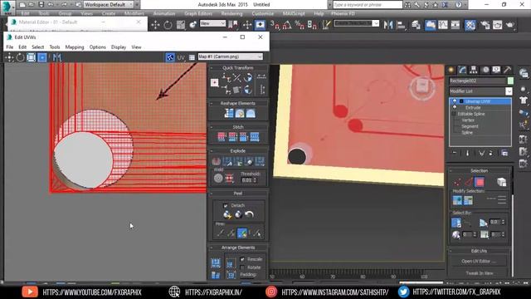
Task: Collapse the Reshape Elements rollout
Action: tap(238, 103)
